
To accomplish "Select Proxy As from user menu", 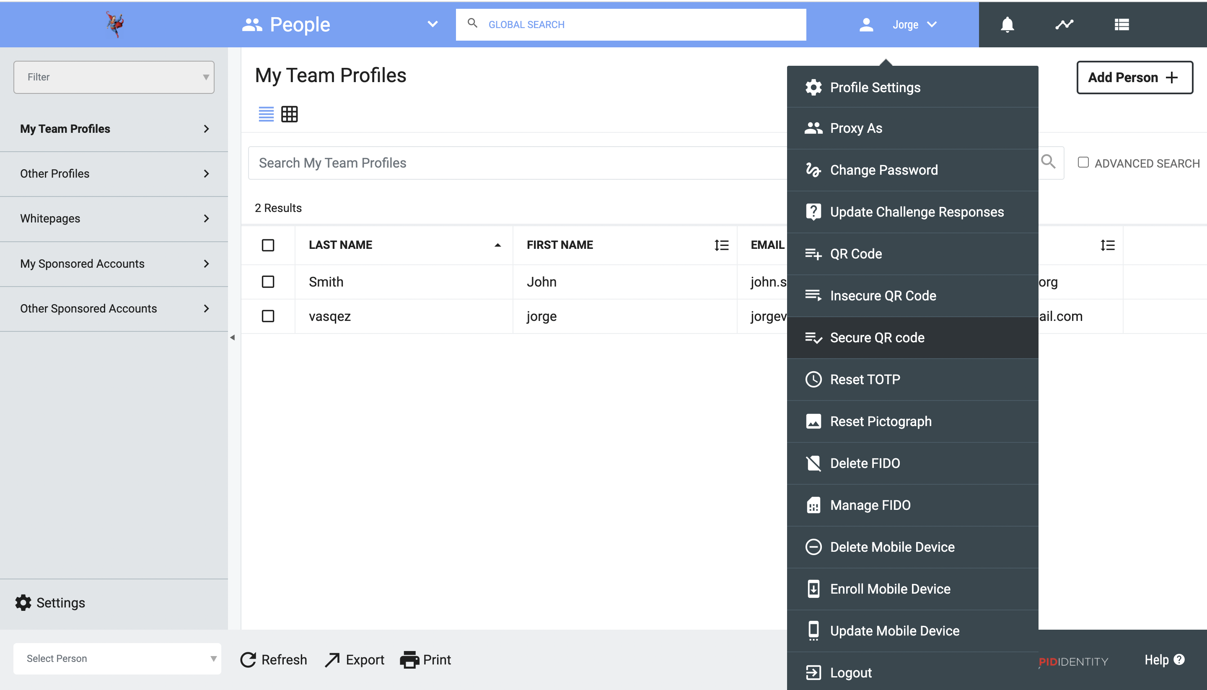I will tap(912, 129).
